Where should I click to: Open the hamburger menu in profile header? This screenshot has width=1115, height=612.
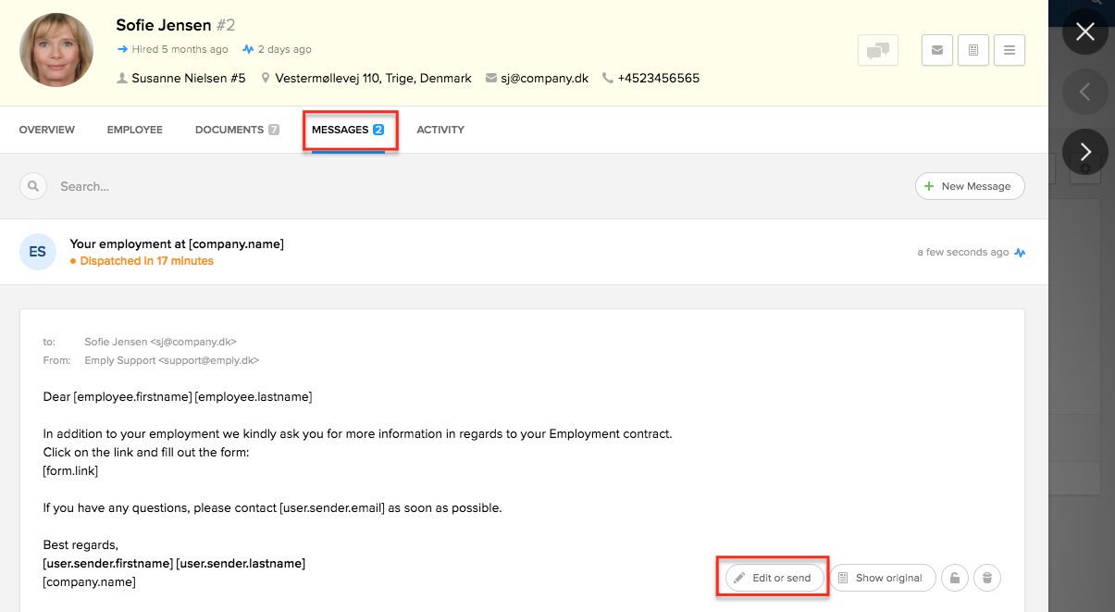pos(1009,50)
